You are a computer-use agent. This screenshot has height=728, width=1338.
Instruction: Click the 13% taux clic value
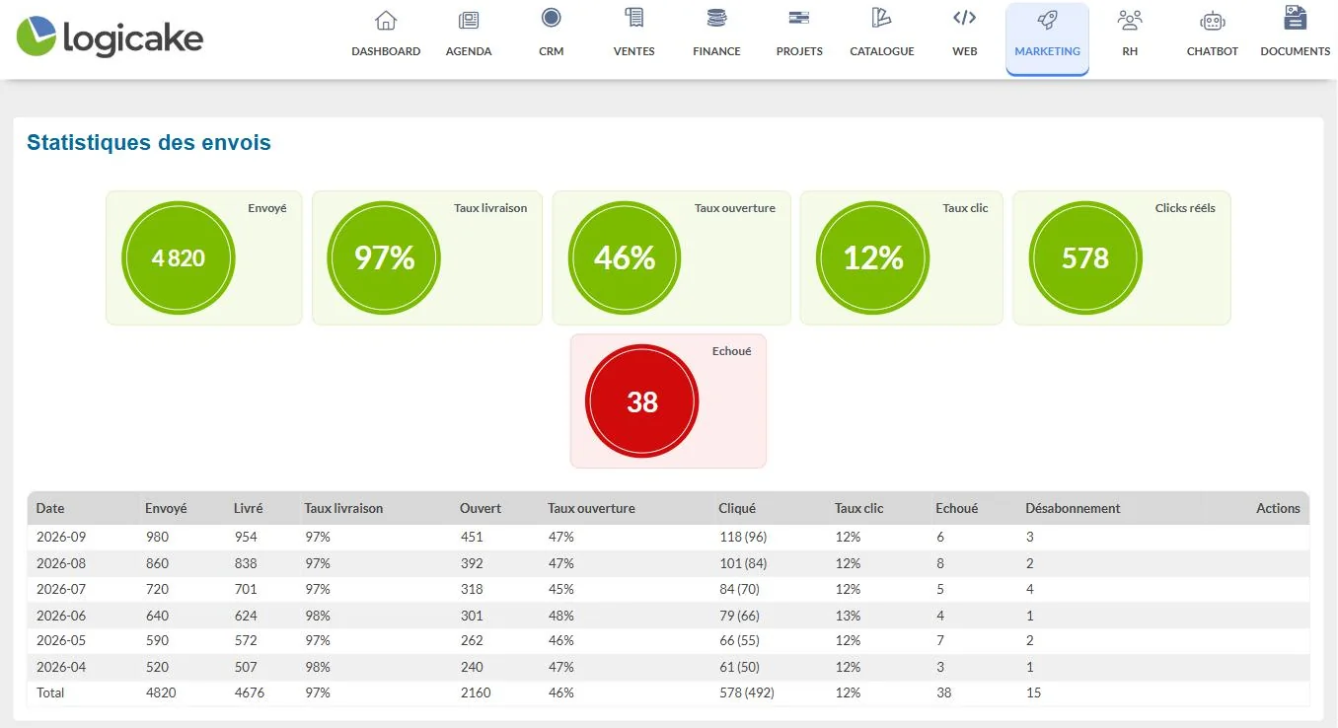pyautogui.click(x=848, y=616)
